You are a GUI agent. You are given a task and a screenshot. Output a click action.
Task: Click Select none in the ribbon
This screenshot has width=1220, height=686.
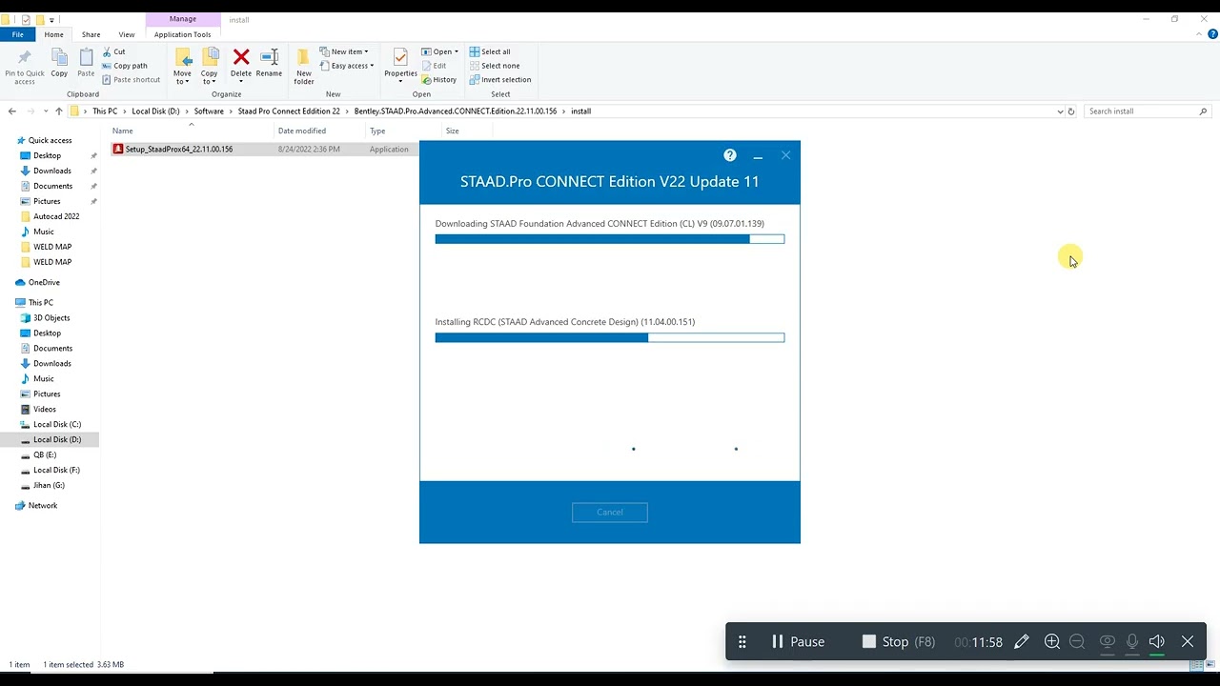(495, 66)
